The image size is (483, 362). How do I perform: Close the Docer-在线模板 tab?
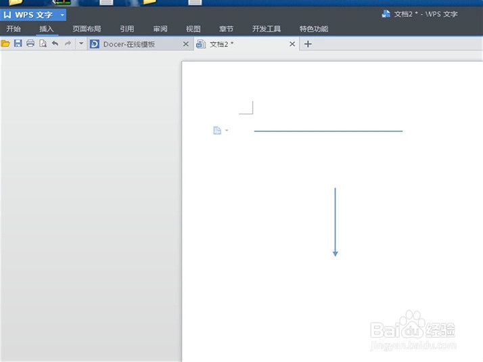click(x=186, y=44)
